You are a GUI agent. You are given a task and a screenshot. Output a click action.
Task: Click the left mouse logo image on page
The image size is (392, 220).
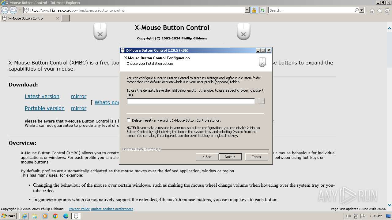point(100,31)
